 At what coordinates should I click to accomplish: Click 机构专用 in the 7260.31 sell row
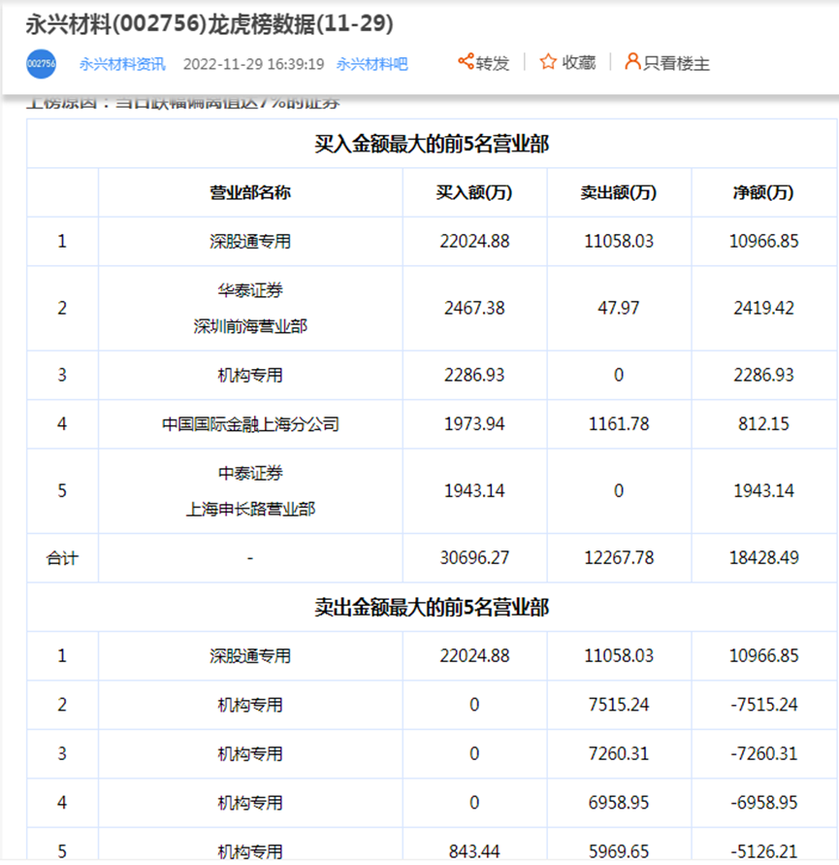coord(250,754)
